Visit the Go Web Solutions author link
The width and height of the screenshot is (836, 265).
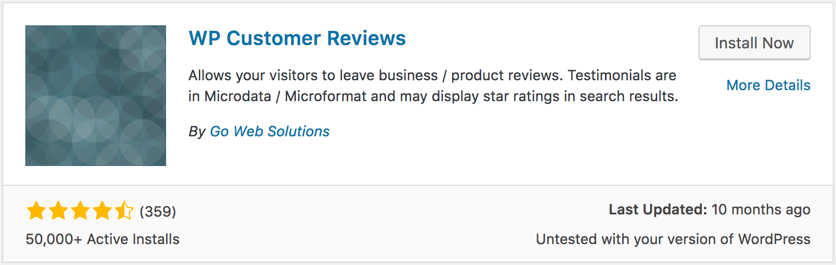(x=269, y=131)
